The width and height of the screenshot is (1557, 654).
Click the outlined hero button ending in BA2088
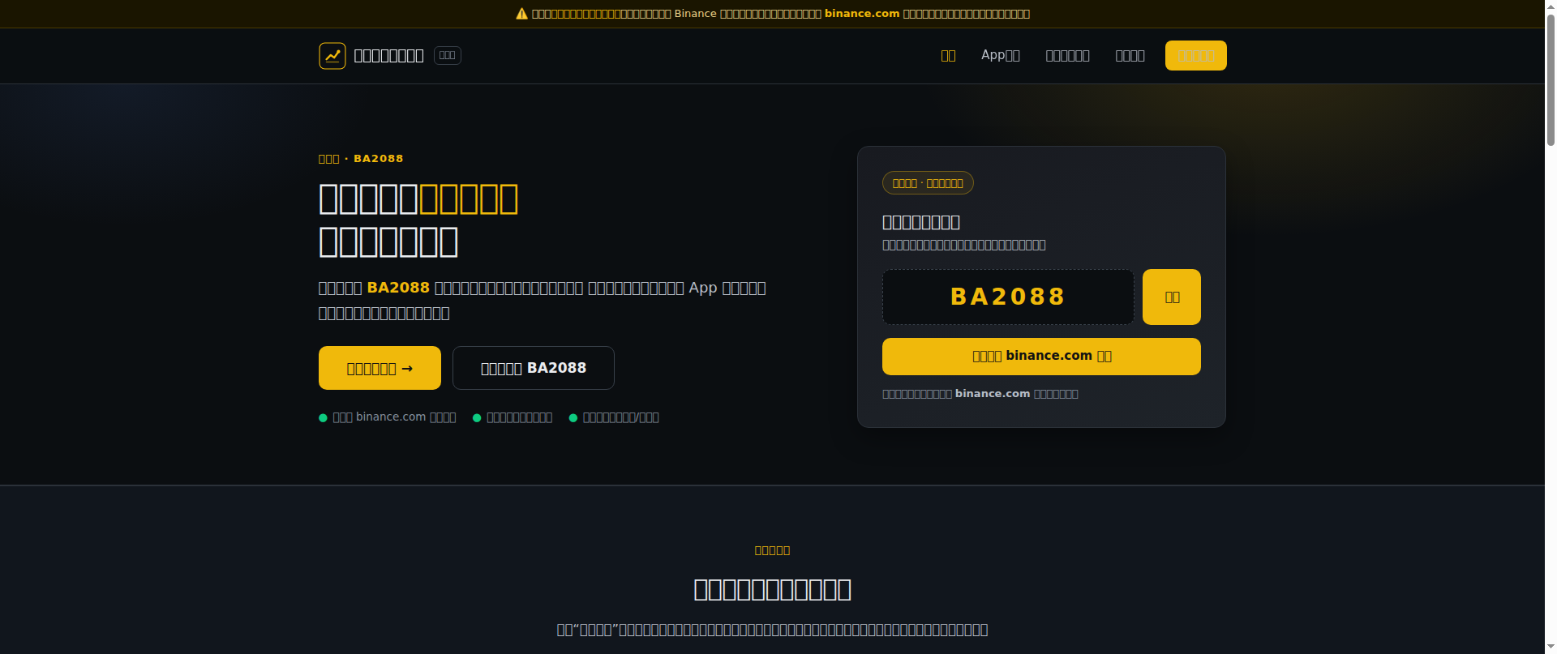coord(533,368)
